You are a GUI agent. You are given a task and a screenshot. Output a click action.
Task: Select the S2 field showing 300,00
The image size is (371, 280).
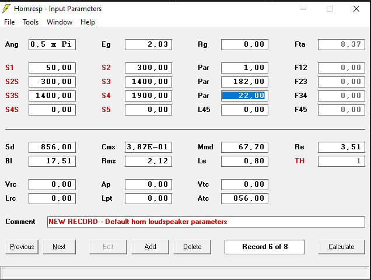(148, 68)
